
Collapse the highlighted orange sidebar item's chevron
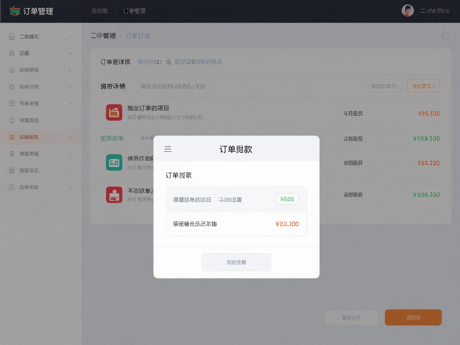[x=70, y=137]
